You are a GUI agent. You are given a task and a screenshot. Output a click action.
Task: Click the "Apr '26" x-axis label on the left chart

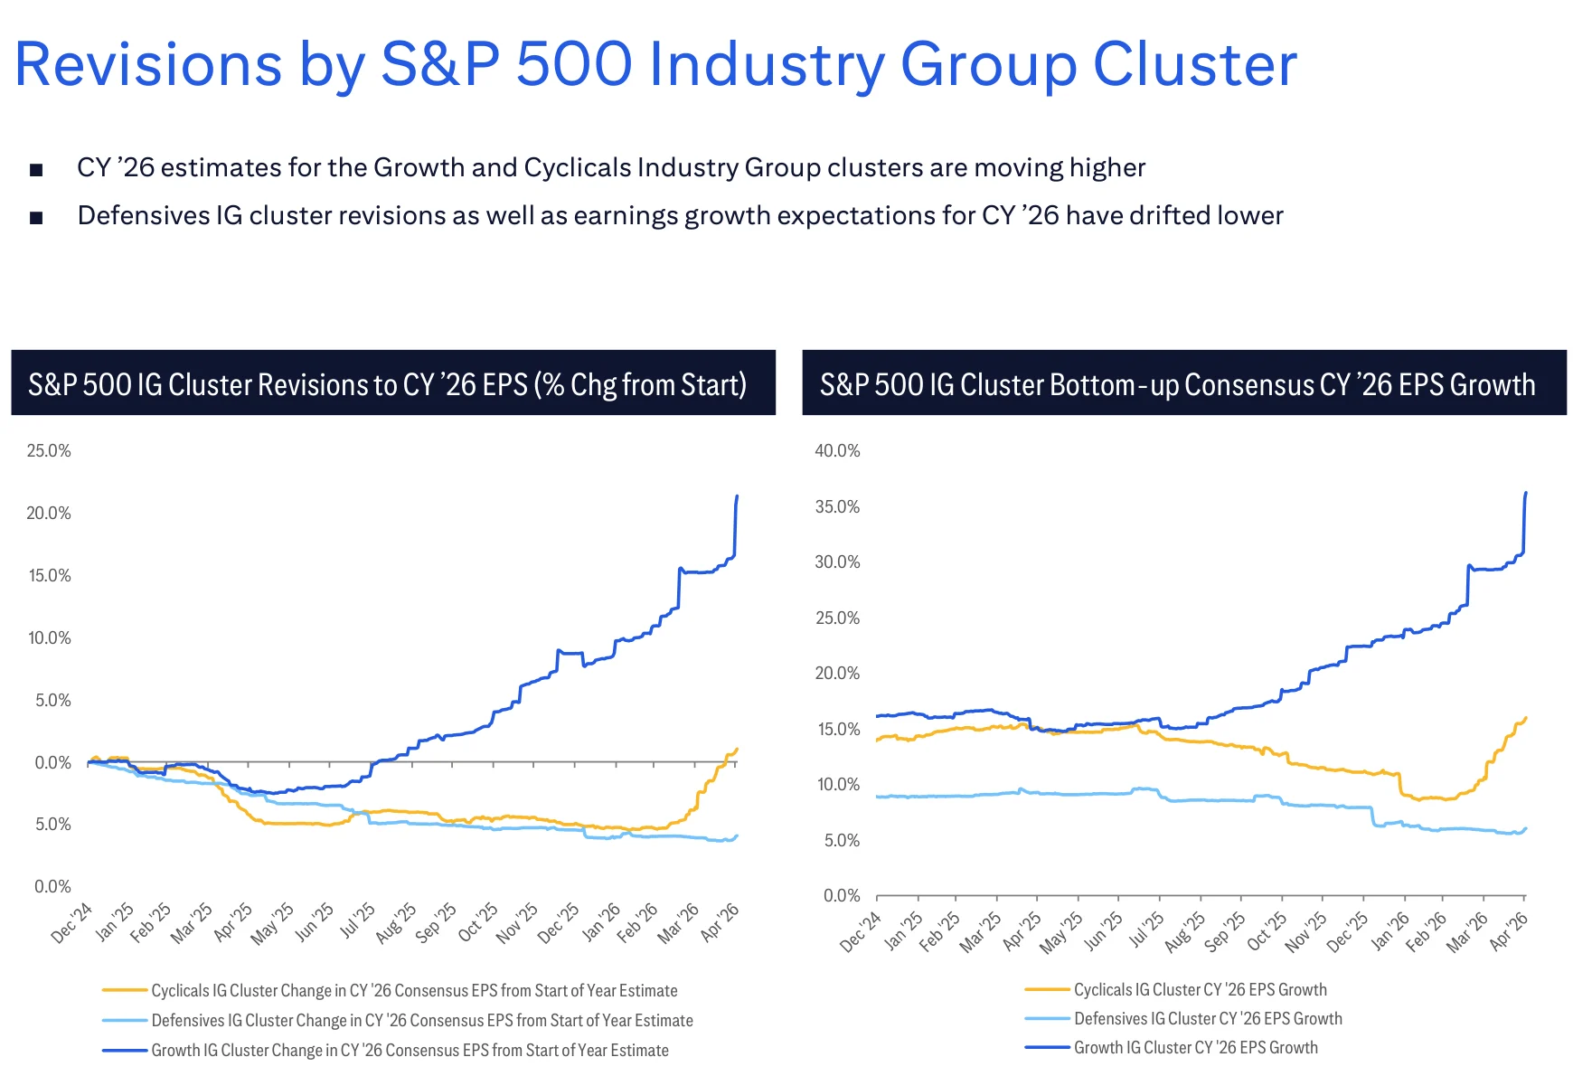[x=721, y=922]
